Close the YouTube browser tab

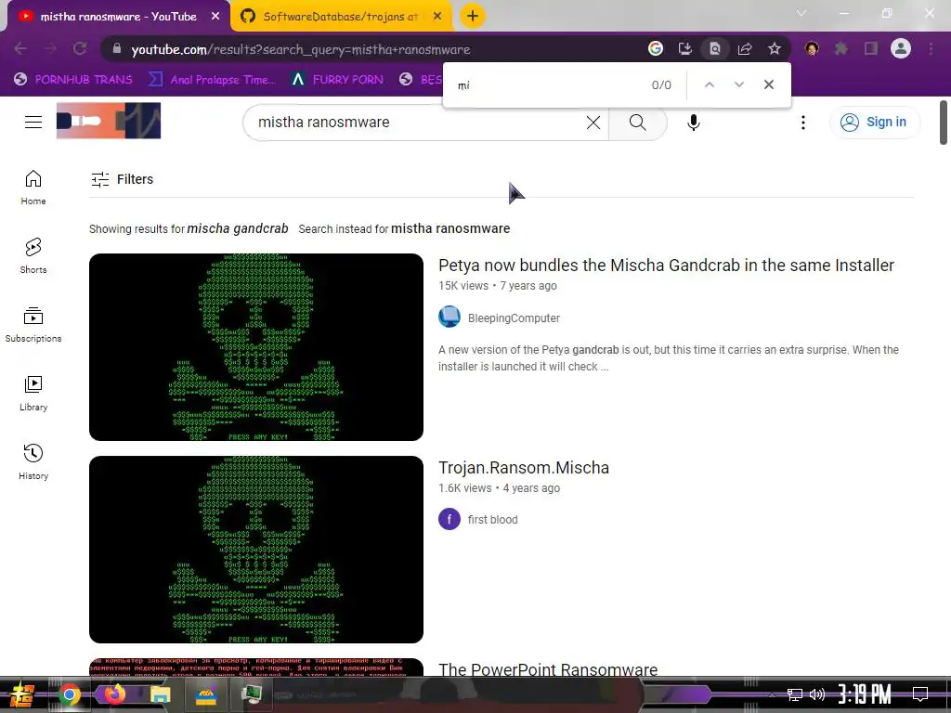215,17
